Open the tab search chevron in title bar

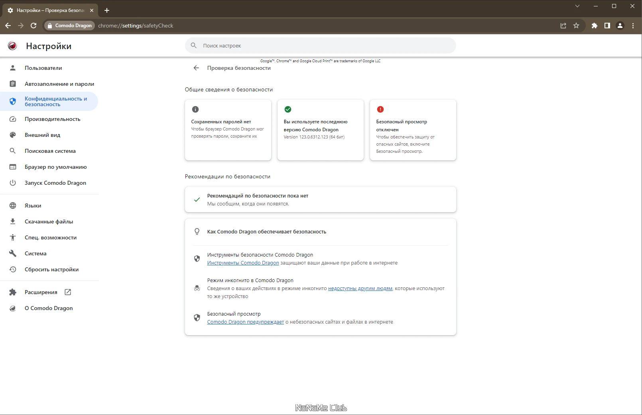pyautogui.click(x=577, y=6)
